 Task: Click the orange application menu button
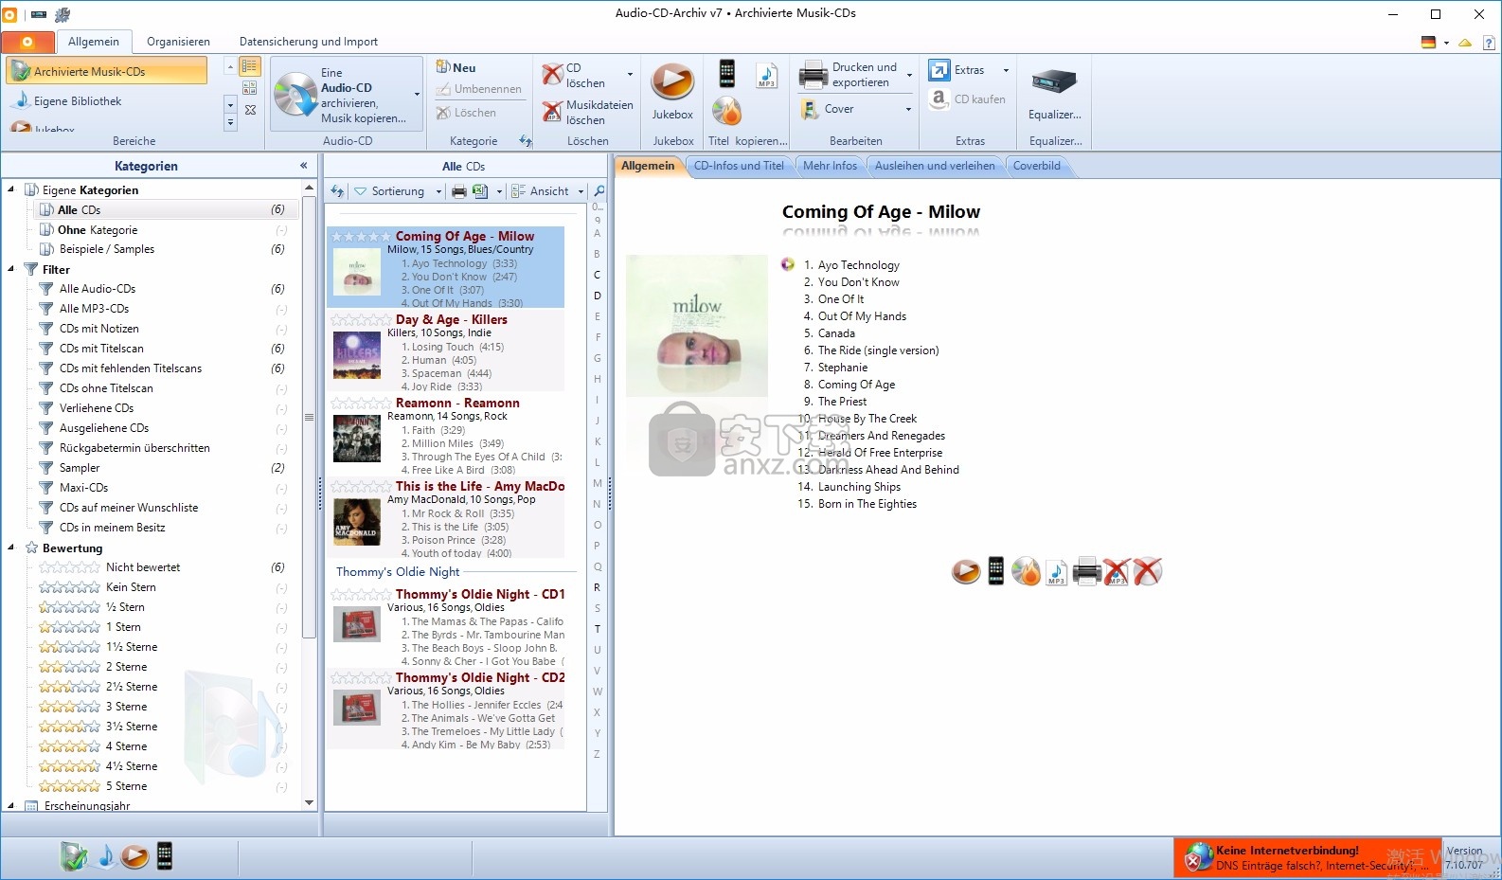point(27,42)
